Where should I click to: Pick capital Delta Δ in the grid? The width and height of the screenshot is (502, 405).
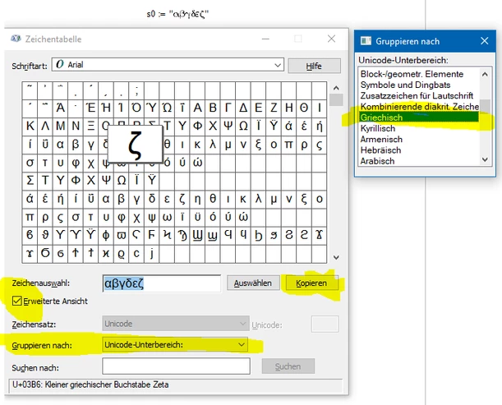coord(243,108)
